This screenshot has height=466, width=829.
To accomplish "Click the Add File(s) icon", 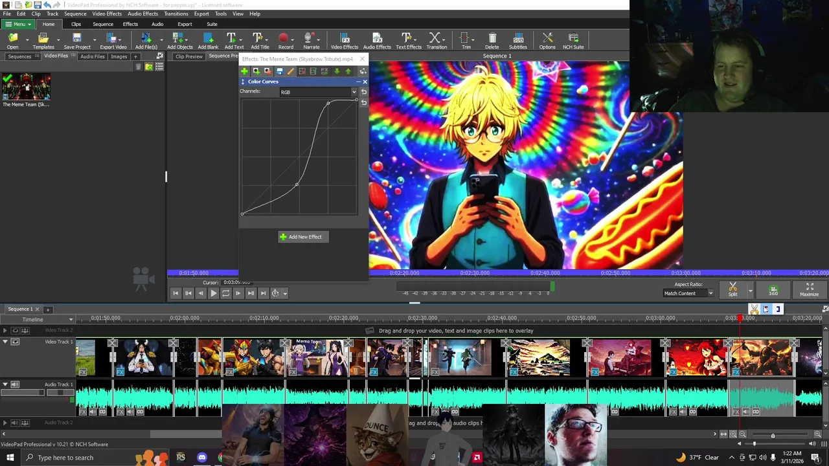I will [146, 41].
